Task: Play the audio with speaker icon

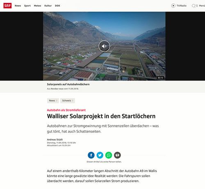Action: (x=104, y=46)
